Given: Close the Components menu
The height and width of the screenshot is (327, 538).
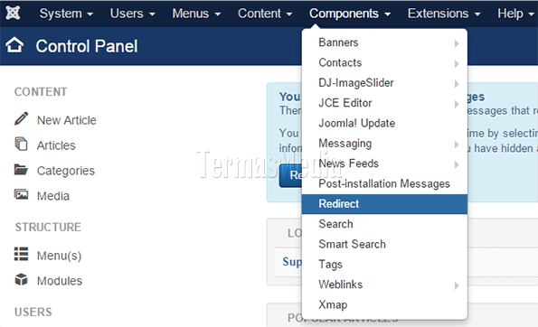Looking at the screenshot, I should tap(350, 14).
